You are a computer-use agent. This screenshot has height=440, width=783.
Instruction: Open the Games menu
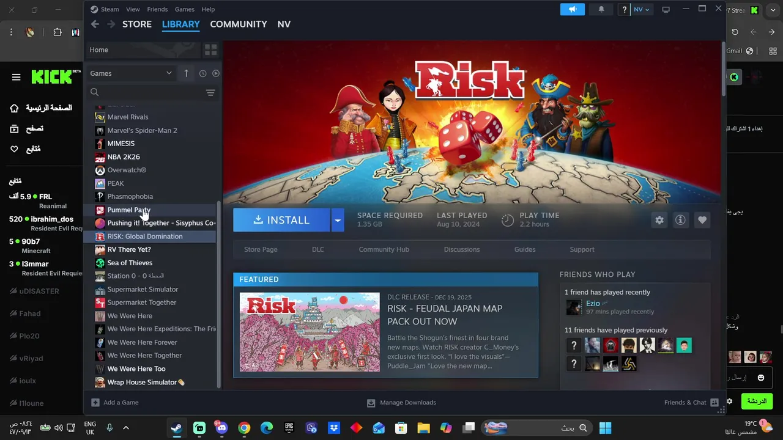[x=185, y=9]
